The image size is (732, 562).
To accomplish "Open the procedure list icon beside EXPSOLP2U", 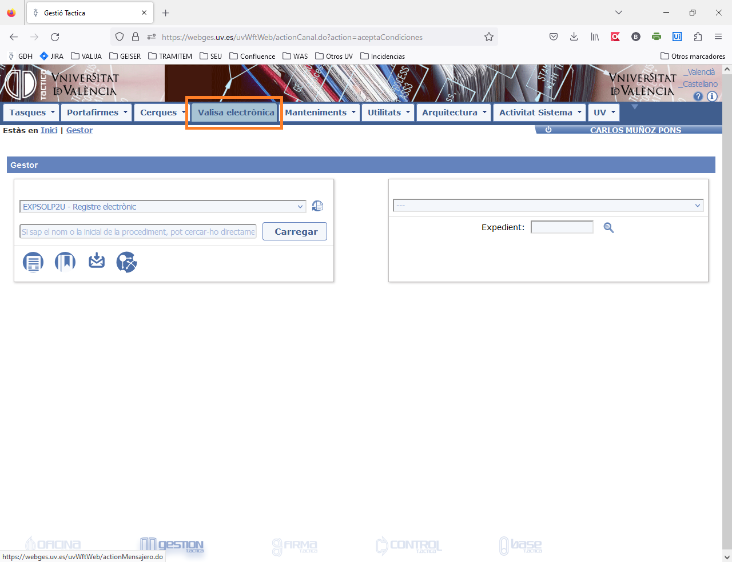I will pyautogui.click(x=318, y=206).
